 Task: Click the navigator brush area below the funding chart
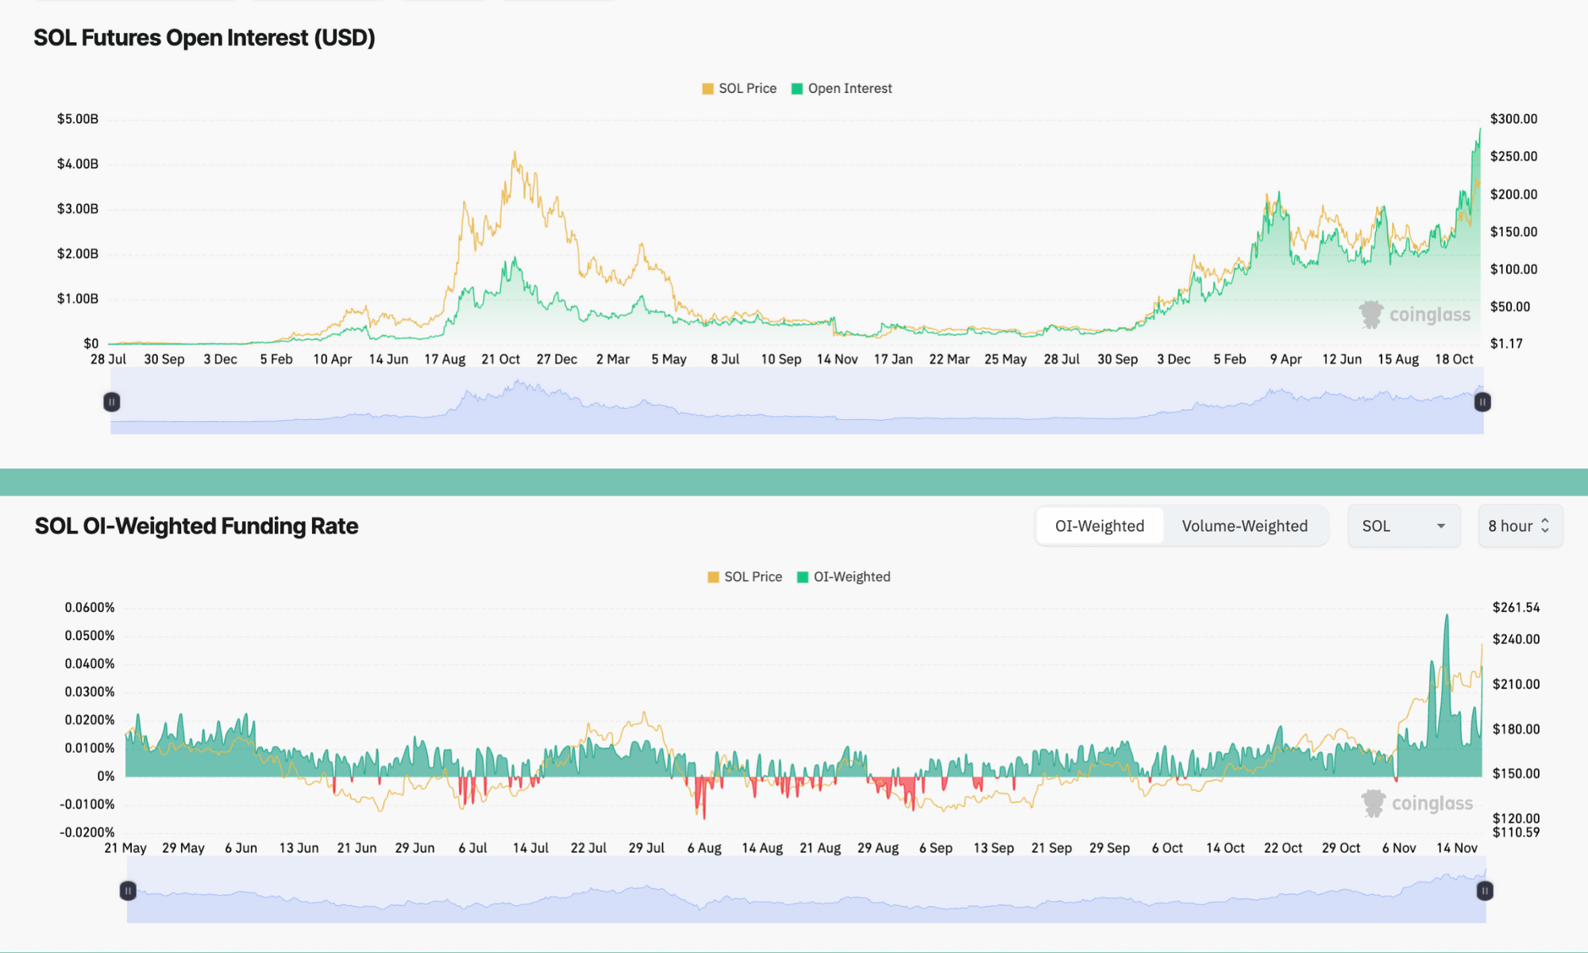[794, 890]
